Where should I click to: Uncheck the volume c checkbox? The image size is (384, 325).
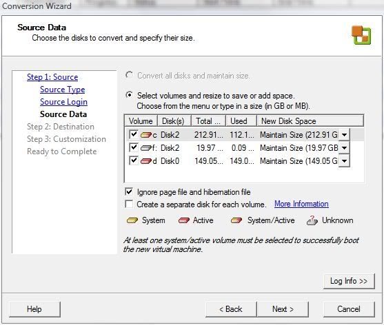(x=134, y=134)
